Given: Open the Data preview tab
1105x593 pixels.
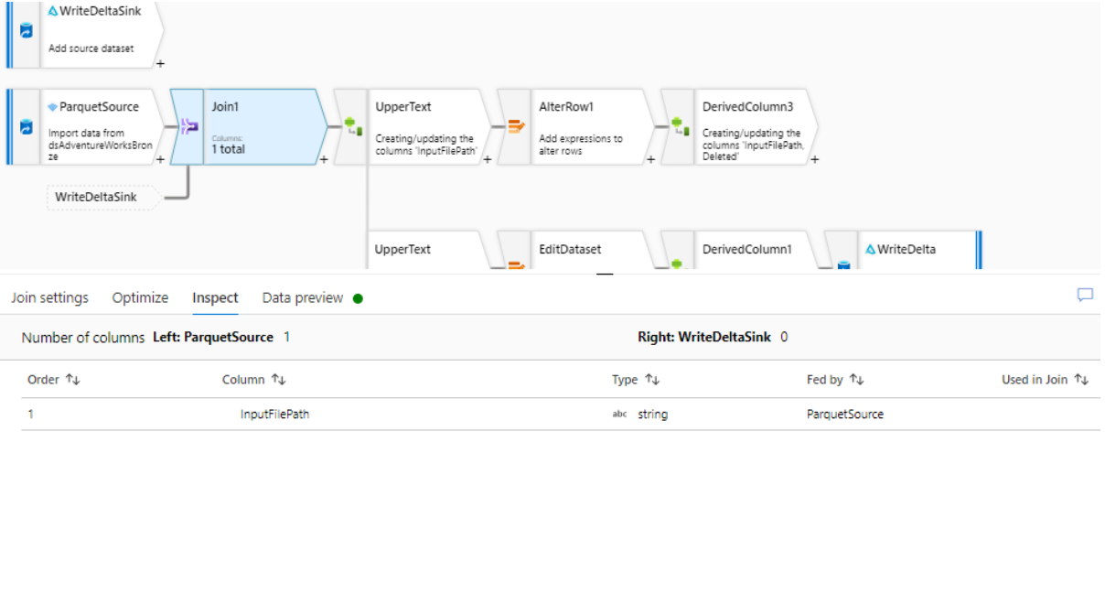Looking at the screenshot, I should pos(303,297).
